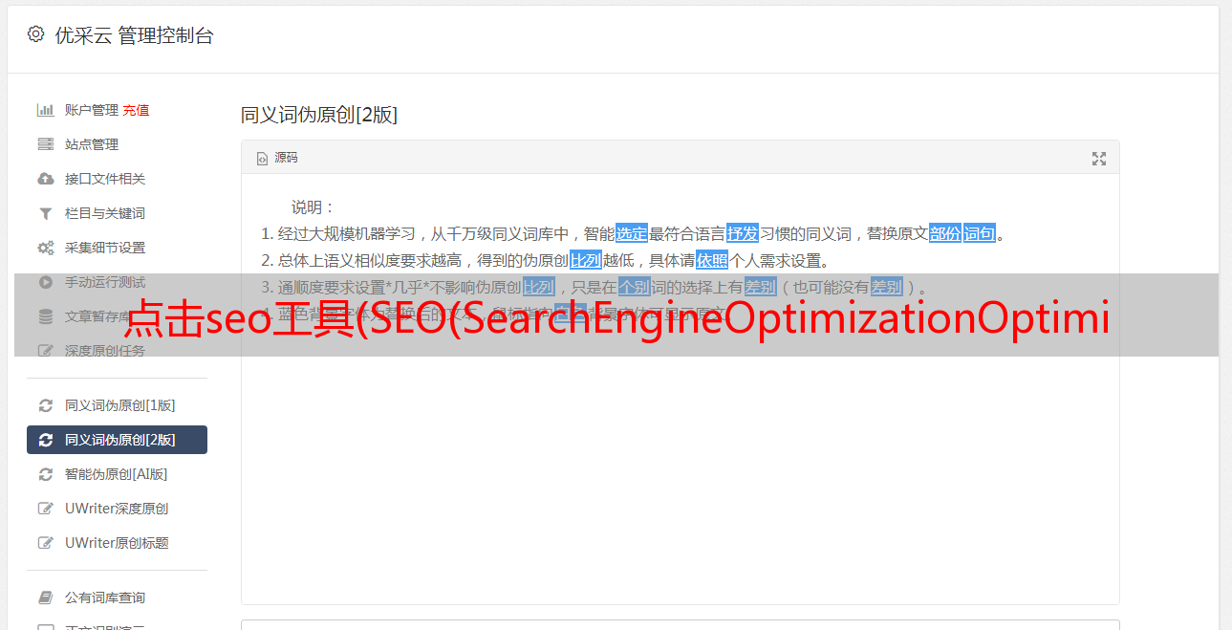1232x630 pixels.
Task: Click the refresh icon for 同义词伪原创[1版]
Action: point(45,405)
